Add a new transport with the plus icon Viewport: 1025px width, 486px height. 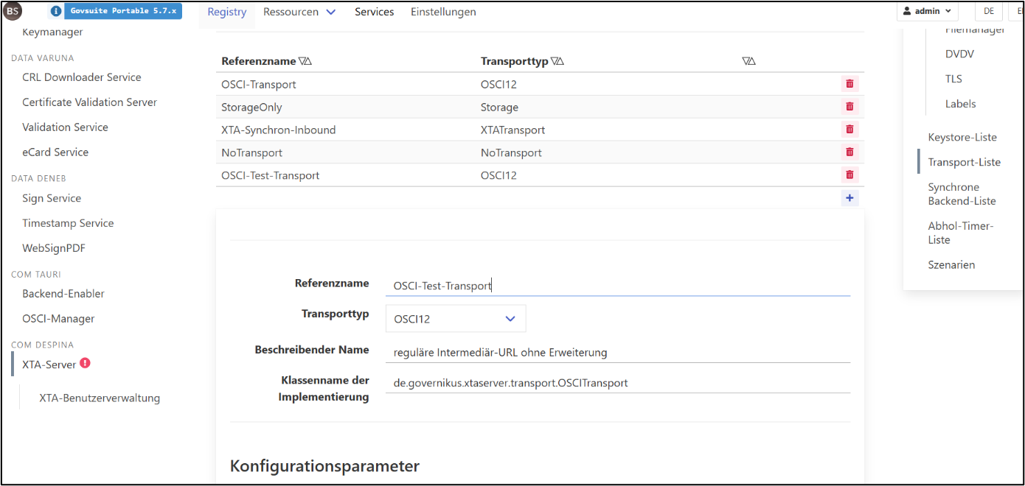click(849, 197)
